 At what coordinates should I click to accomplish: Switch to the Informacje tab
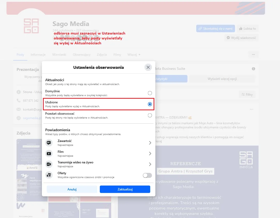tap(38, 55)
